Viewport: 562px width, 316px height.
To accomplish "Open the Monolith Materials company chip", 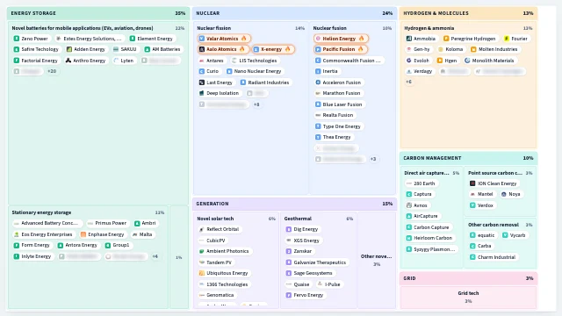I will (x=489, y=61).
